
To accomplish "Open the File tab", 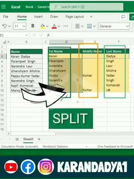I will pyautogui.click(x=6, y=16).
